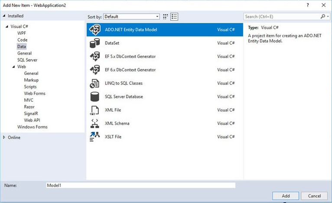Select the LINQ to SQL Classes icon
This screenshot has width=332, height=203.
[x=94, y=84]
